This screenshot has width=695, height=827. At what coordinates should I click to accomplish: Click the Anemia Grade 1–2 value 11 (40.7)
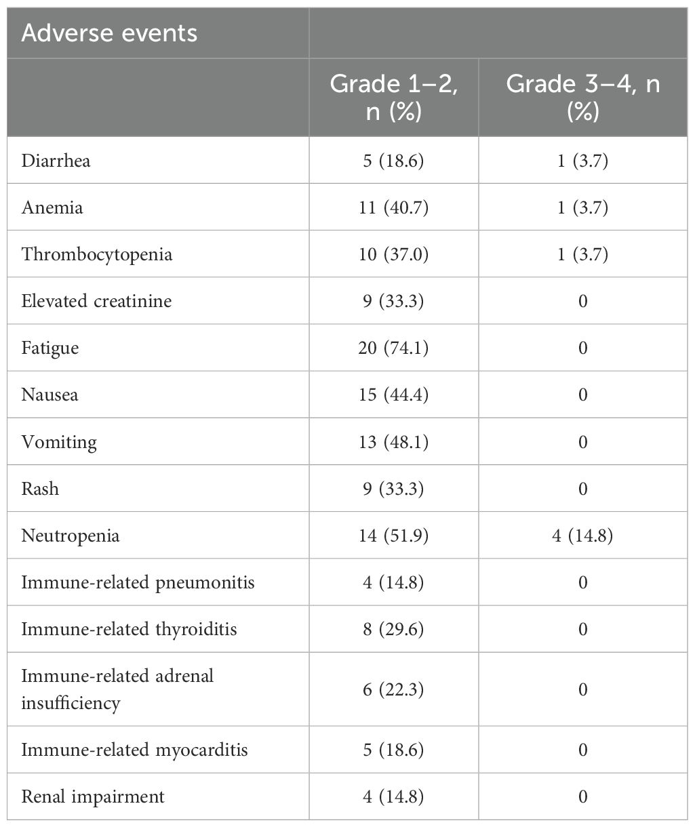(x=393, y=207)
